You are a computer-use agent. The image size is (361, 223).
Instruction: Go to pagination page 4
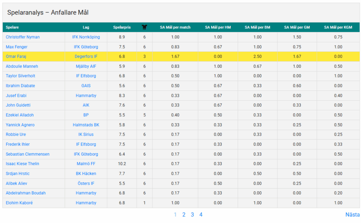click(x=201, y=215)
